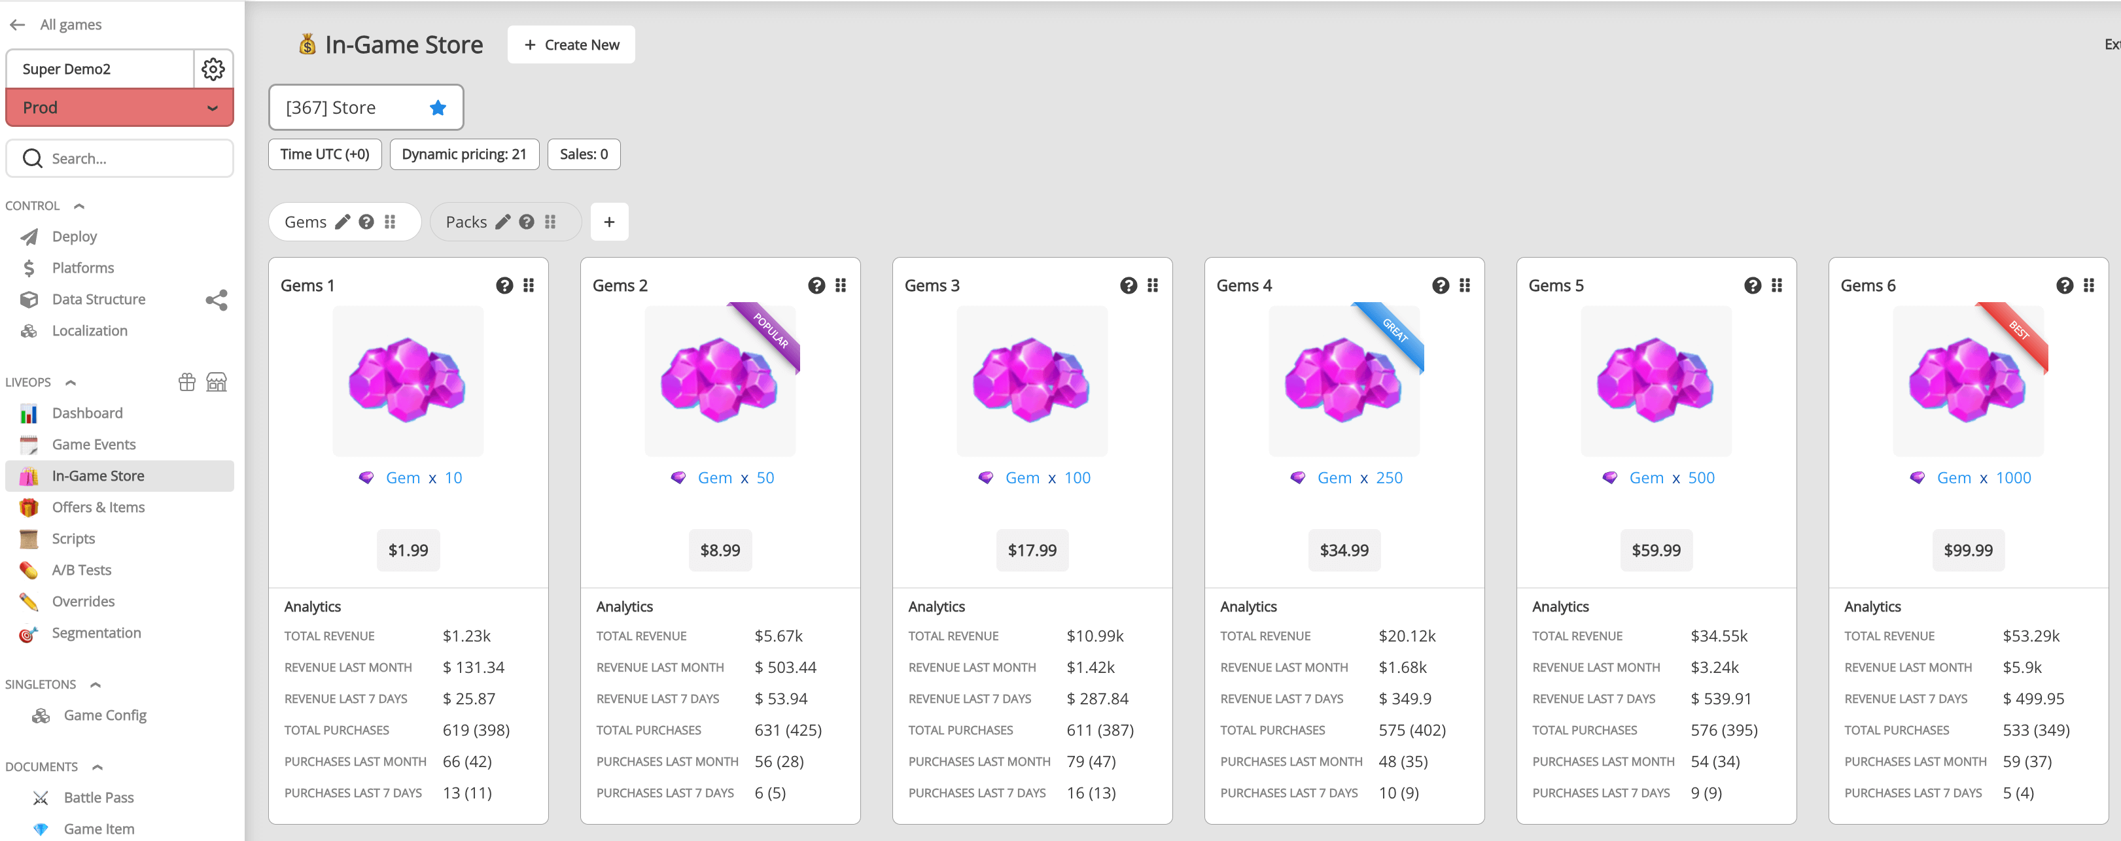Click the Dynamic pricing: 21 button
This screenshot has height=841, width=2121.
point(465,154)
